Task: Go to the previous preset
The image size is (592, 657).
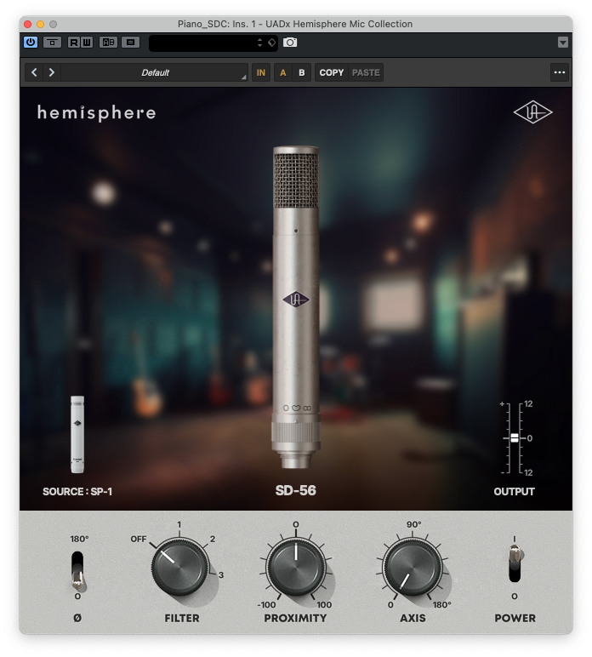Action: pos(34,72)
